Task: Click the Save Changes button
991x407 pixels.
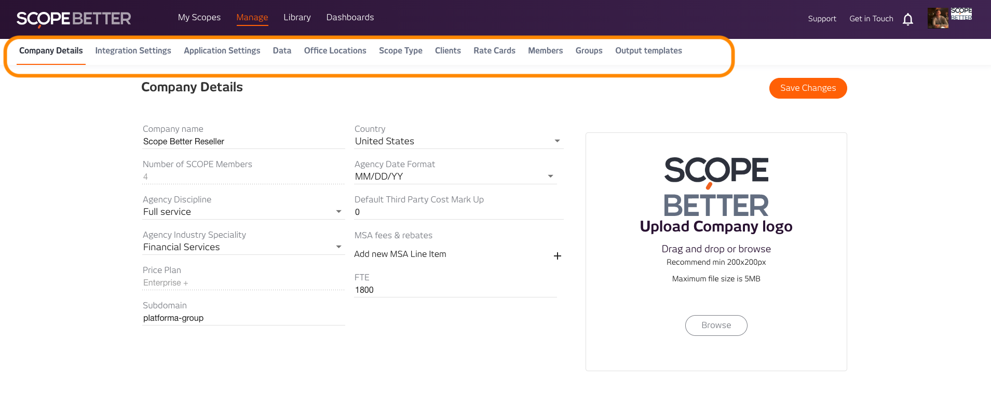Action: coord(808,88)
